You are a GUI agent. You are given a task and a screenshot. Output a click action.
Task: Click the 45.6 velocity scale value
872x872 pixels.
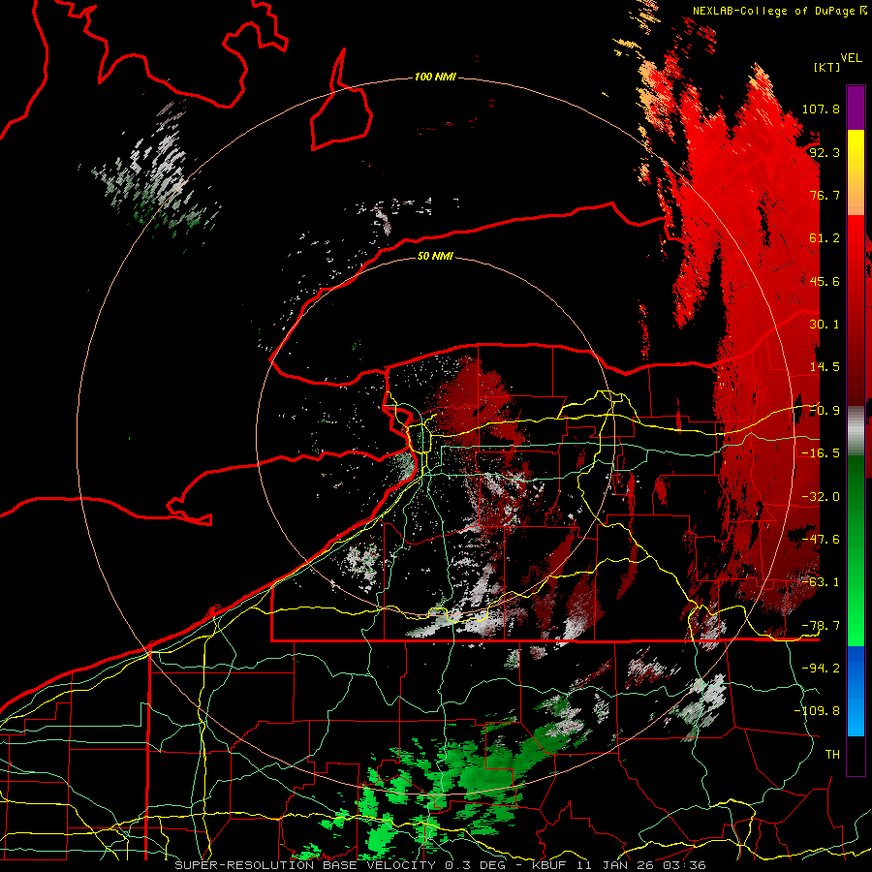coord(825,281)
